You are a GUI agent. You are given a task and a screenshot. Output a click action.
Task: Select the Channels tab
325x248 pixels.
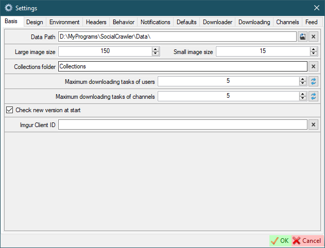(x=287, y=22)
